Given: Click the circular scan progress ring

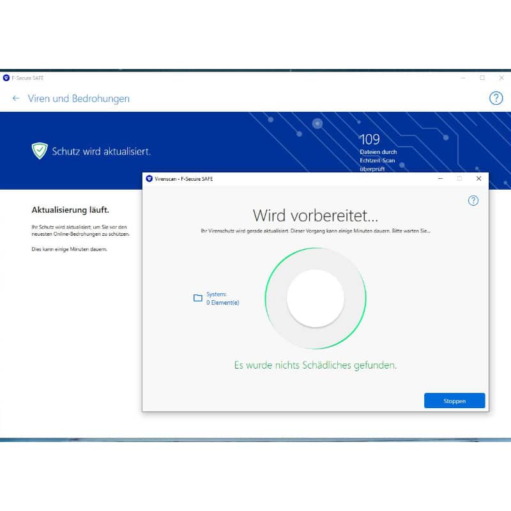Looking at the screenshot, I should pyautogui.click(x=316, y=298).
